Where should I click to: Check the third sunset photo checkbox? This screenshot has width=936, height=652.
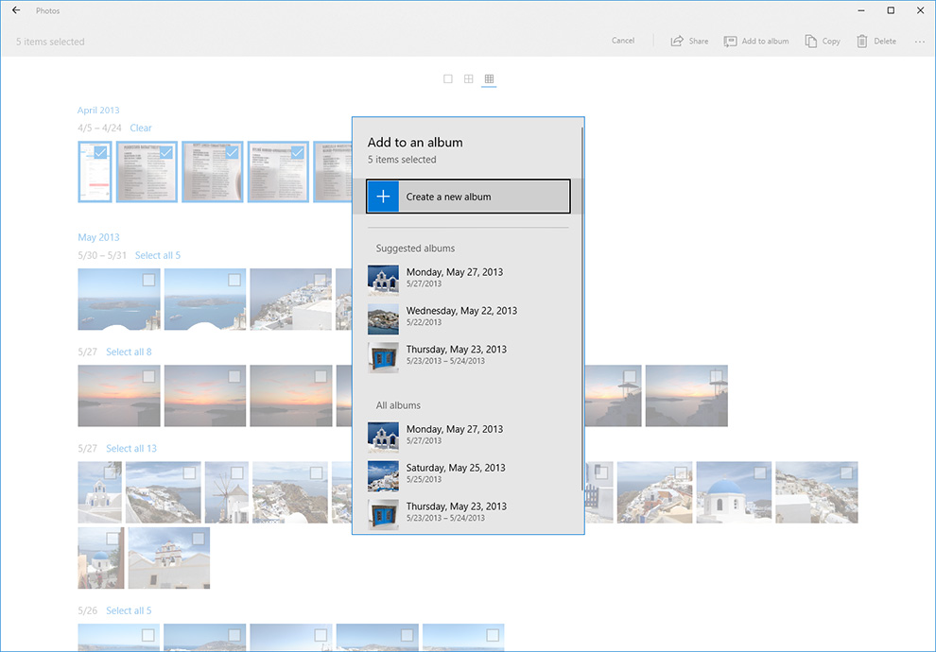[x=321, y=376]
